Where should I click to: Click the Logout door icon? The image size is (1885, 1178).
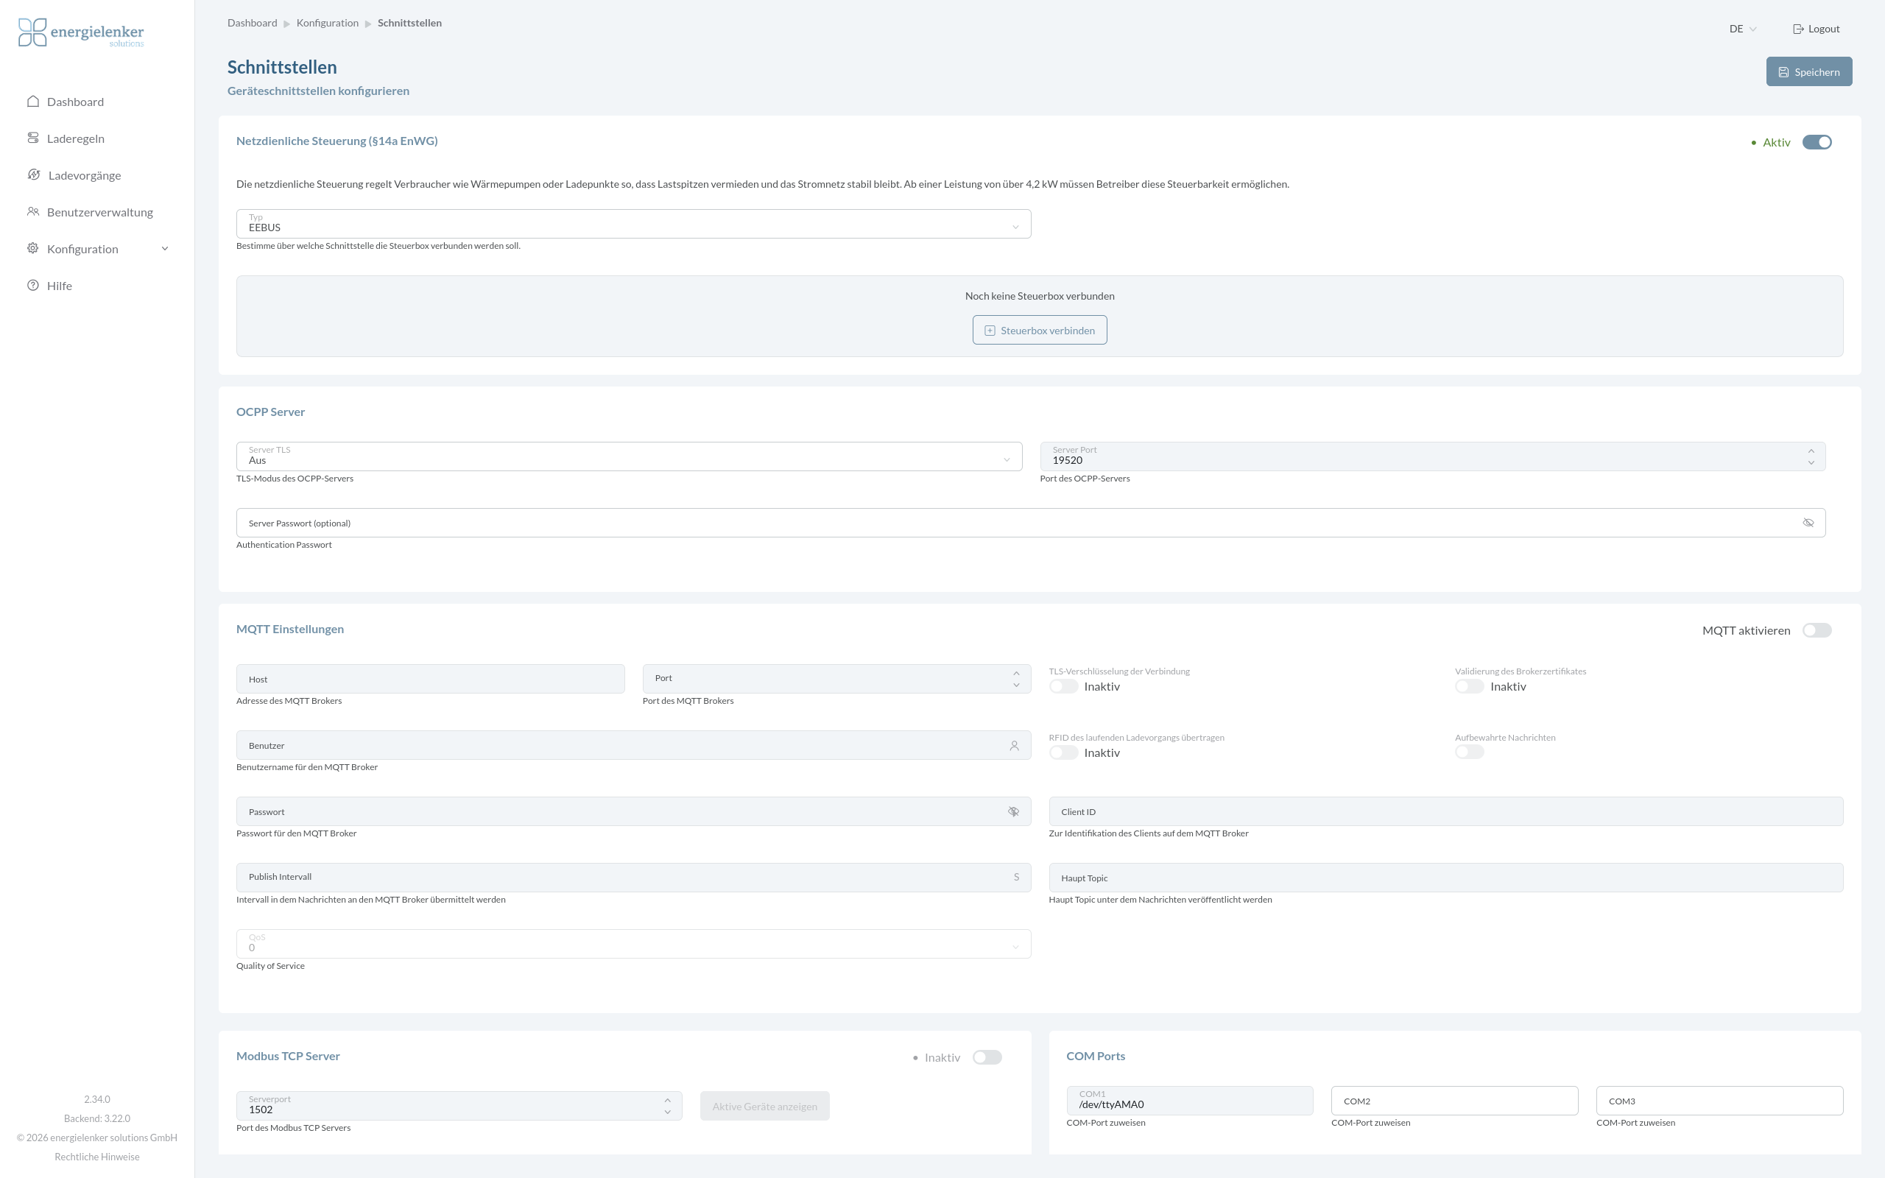(1798, 29)
